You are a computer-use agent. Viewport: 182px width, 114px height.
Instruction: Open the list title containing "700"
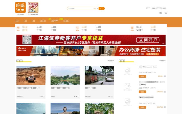(152, 83)
